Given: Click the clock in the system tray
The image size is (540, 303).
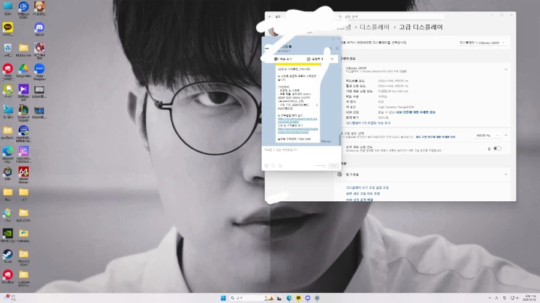Looking at the screenshot, I should pos(528,298).
